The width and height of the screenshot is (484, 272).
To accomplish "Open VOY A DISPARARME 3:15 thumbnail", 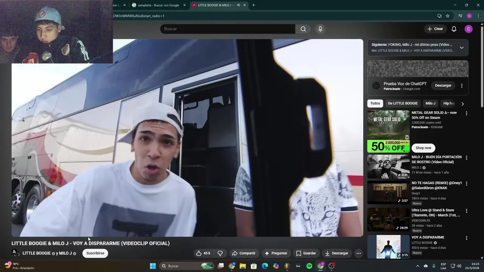I will pyautogui.click(x=388, y=246).
